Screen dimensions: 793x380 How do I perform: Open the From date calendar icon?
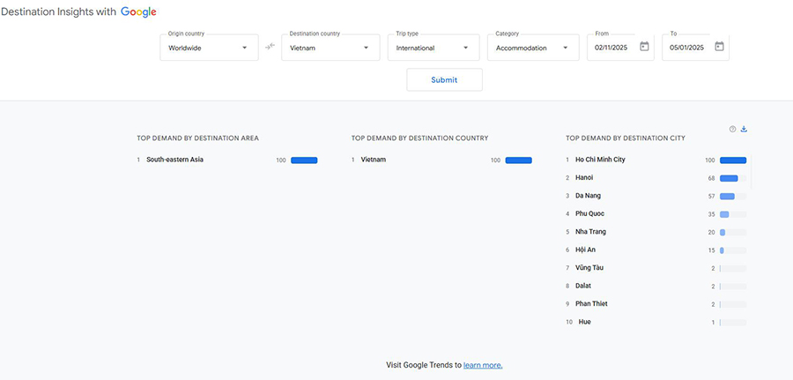pos(644,47)
